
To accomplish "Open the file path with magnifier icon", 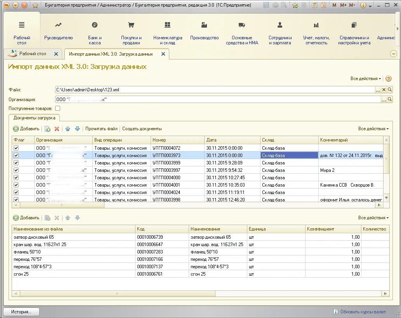I will [389, 90].
